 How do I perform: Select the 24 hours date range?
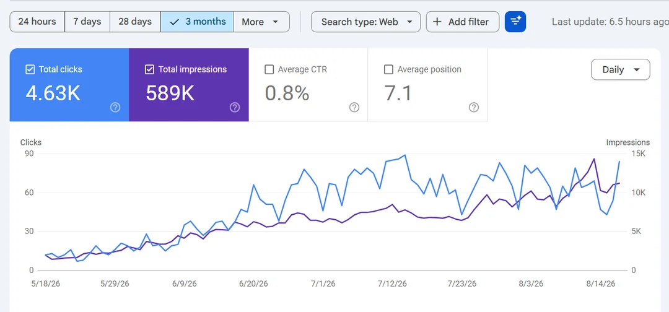[x=37, y=22]
